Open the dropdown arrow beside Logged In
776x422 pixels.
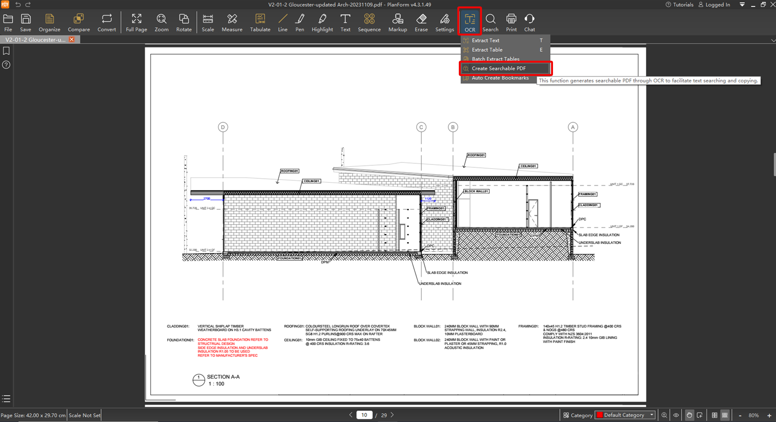[742, 4]
